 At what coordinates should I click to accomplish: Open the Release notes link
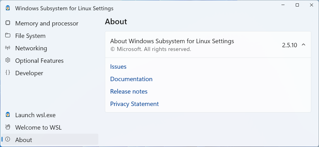click(129, 92)
